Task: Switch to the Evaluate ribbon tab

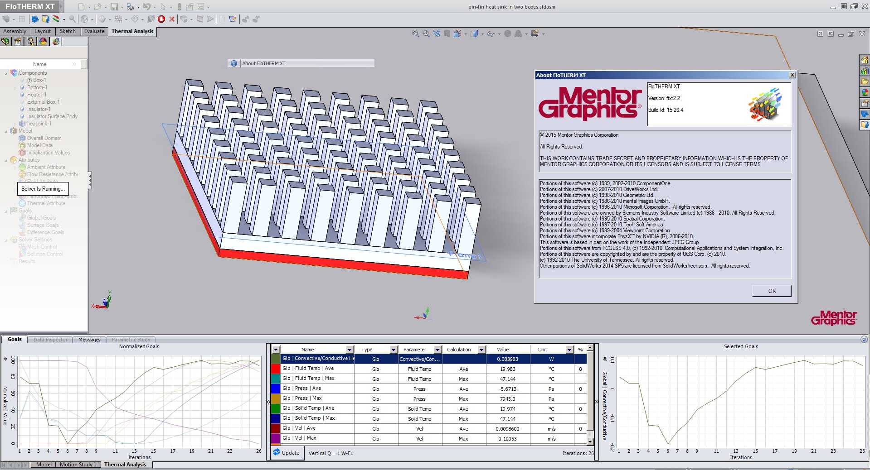Action: 94,31
